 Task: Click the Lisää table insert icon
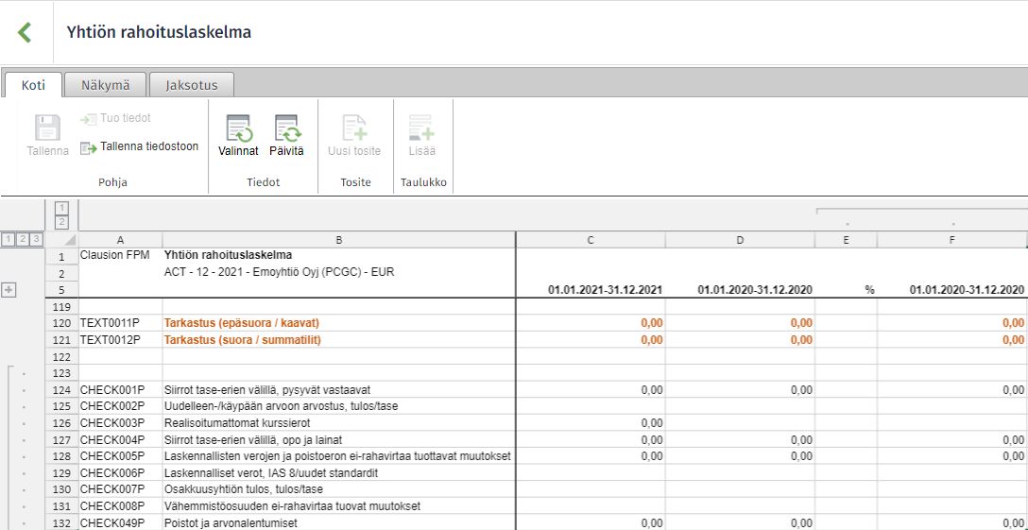[x=421, y=128]
